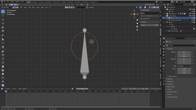Screen dimensions: 196x110
Task: Open the Mesh menu in viewport header
Action: tap(33, 7)
